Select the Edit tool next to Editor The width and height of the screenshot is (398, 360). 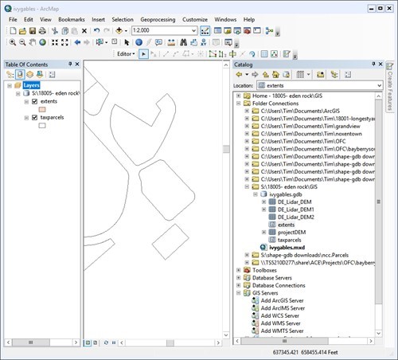pyautogui.click(x=143, y=54)
